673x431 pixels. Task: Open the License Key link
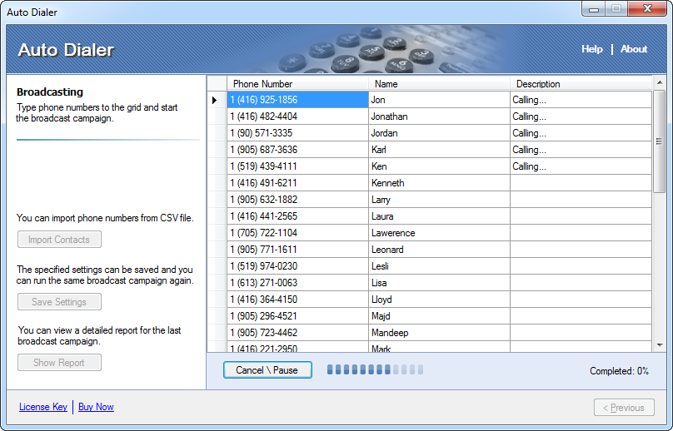43,407
